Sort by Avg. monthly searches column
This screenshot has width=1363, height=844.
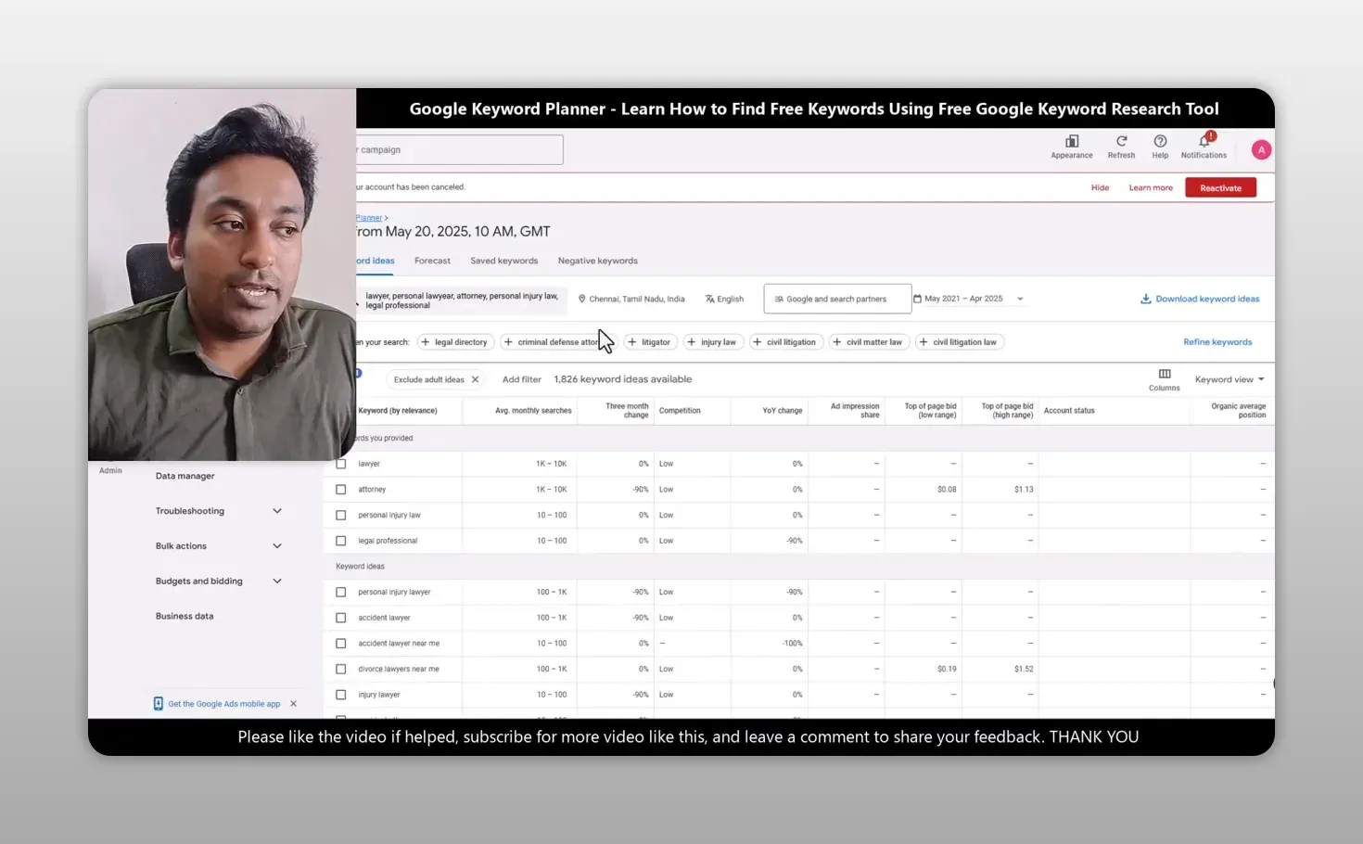tap(533, 411)
